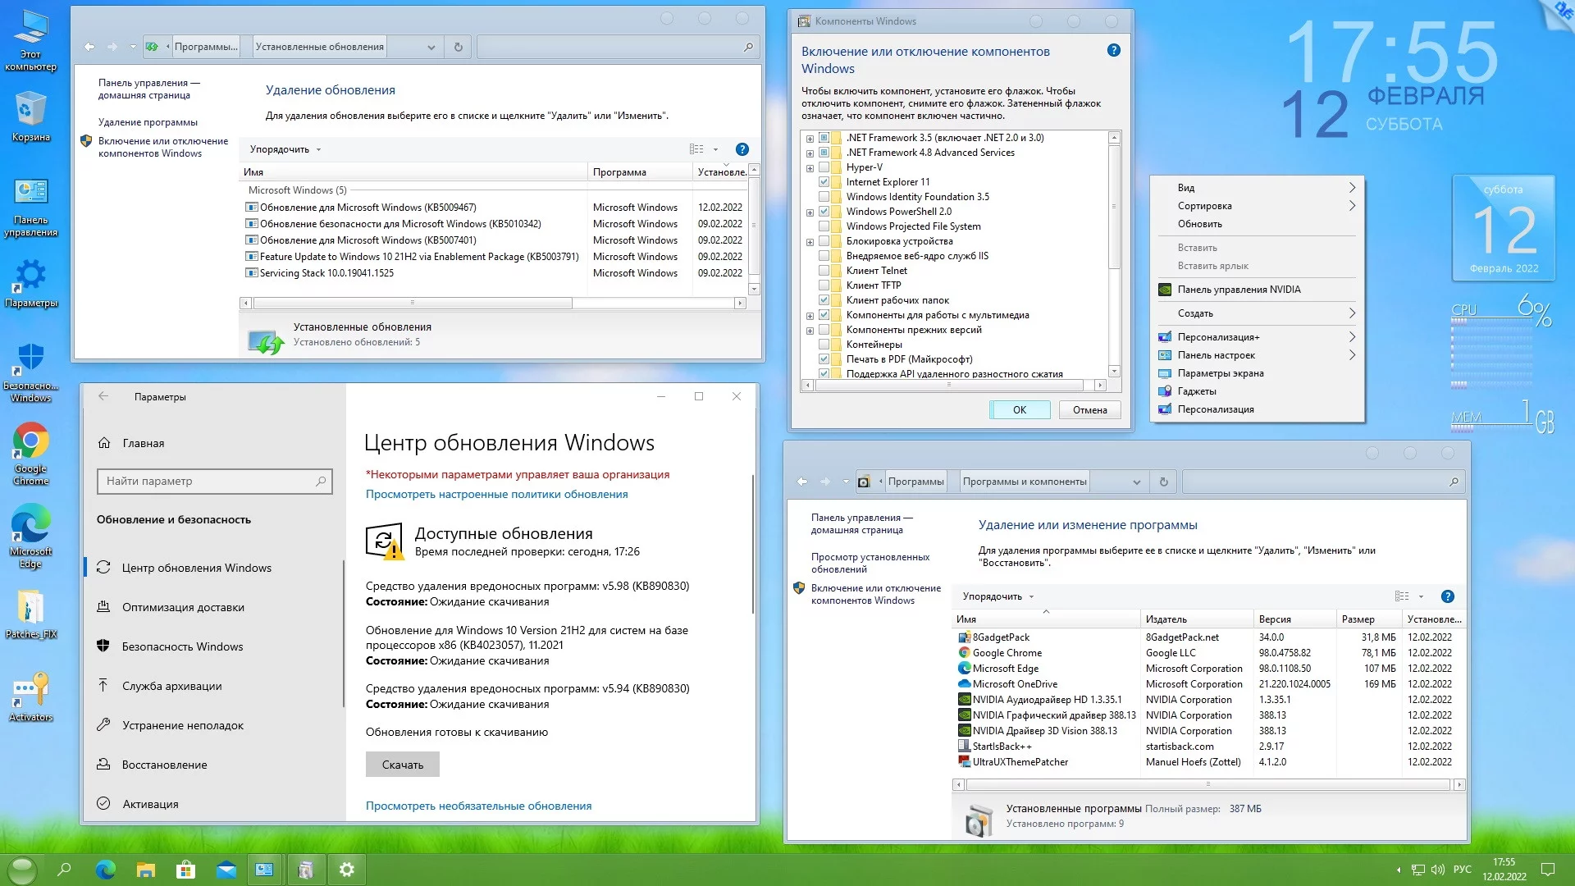Expand .NET Framework 3.5 tree node
1575x886 pixels.
(x=810, y=139)
